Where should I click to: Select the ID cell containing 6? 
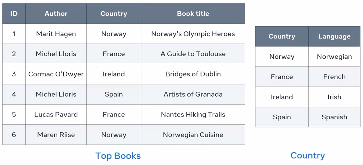point(14,135)
